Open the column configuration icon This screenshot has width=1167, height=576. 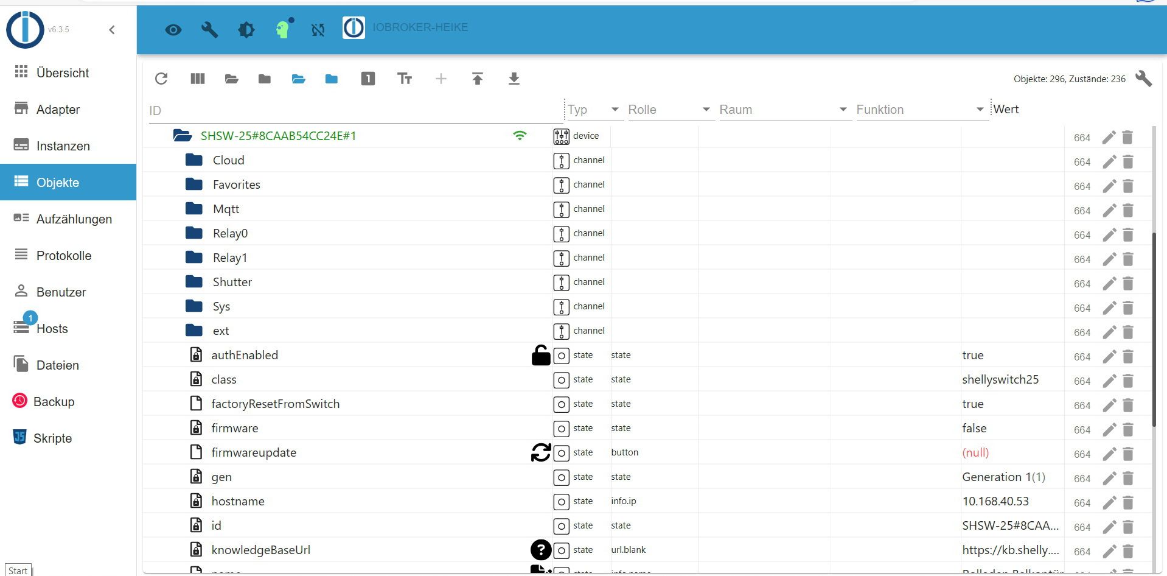click(x=198, y=79)
